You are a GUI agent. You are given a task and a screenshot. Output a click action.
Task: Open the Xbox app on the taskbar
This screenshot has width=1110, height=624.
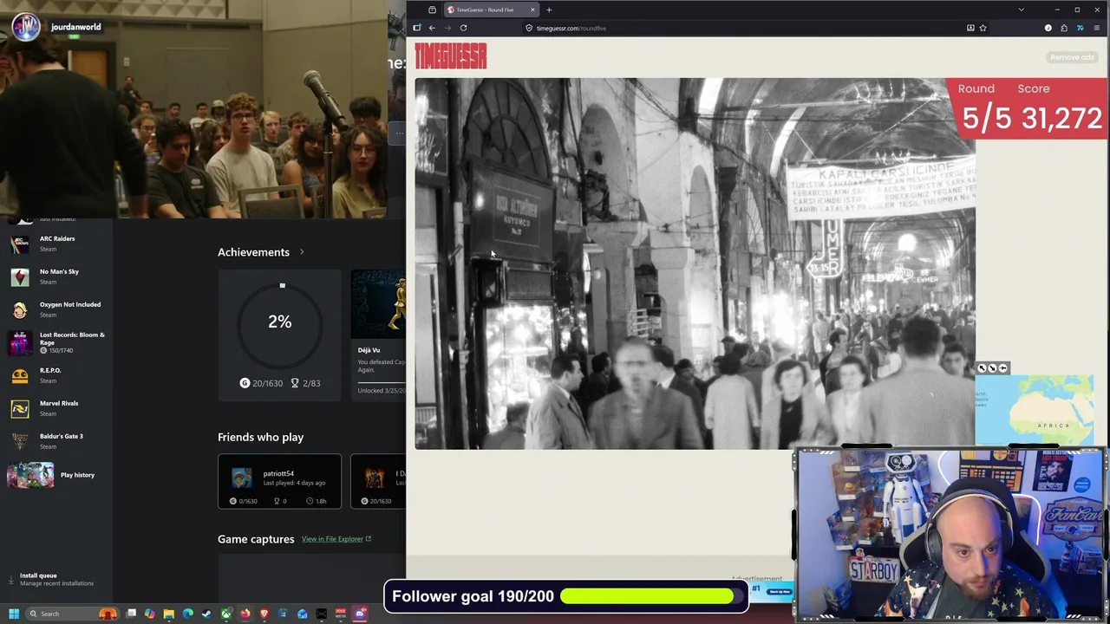tap(226, 614)
